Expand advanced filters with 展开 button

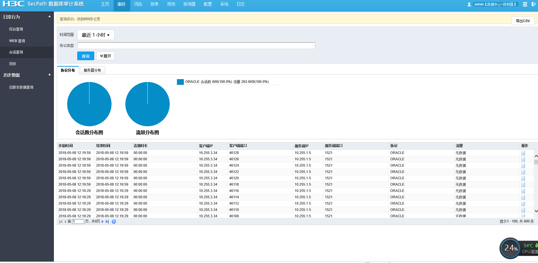[x=105, y=56]
